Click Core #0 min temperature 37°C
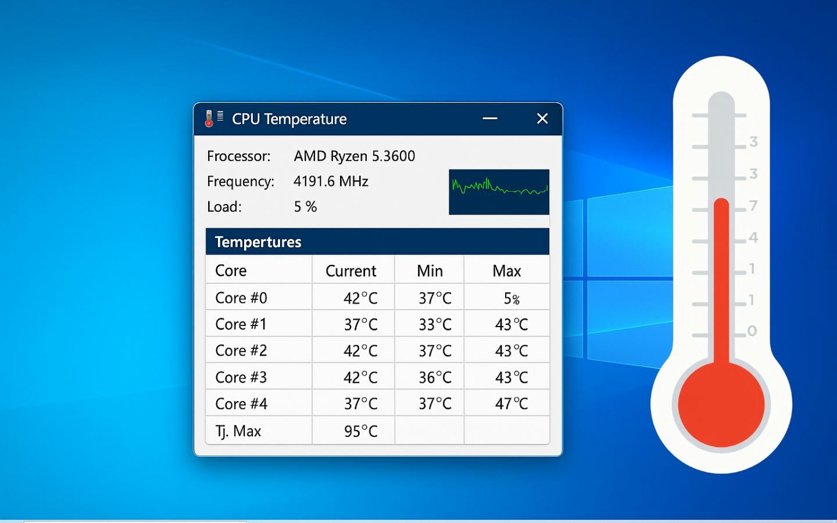This screenshot has height=523, width=837. pos(435,299)
